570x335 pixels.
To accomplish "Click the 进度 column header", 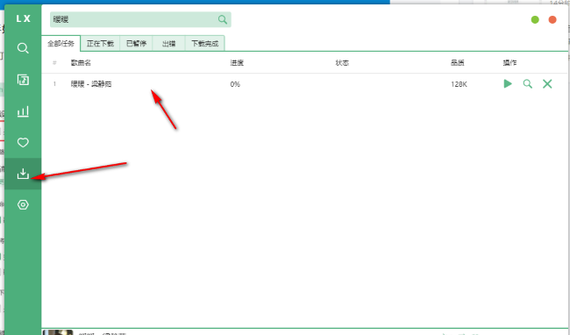I will click(237, 63).
